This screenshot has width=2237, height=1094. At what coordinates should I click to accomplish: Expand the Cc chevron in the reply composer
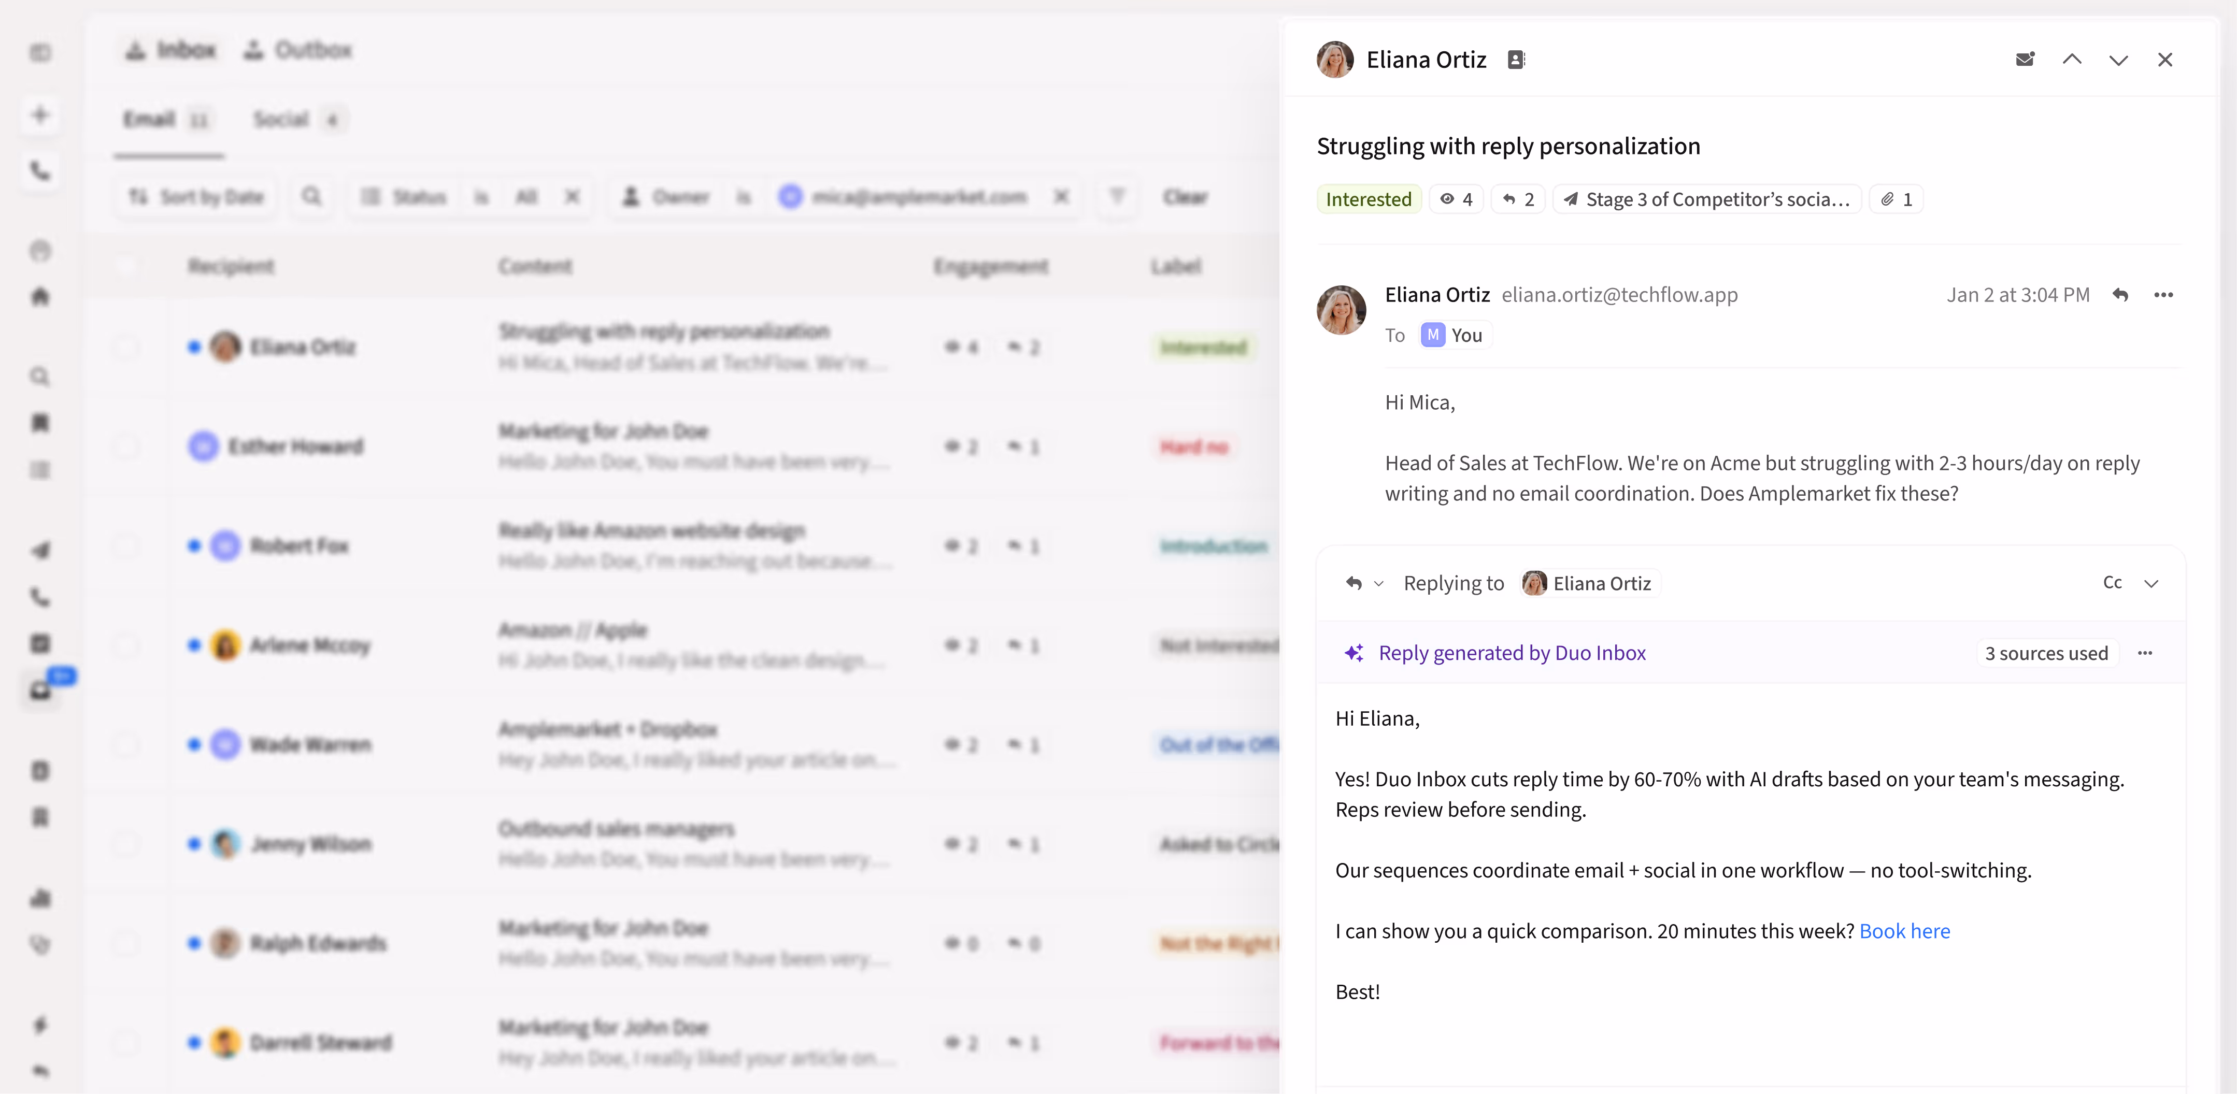(x=2152, y=583)
